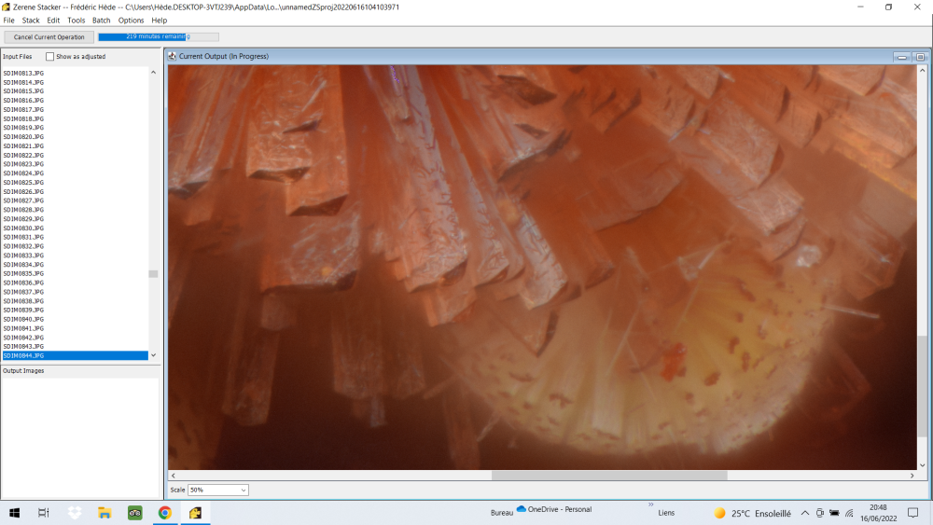Viewport: 933px width, 525px height.
Task: Open OneDrive - Personal on taskbar
Action: pos(554,509)
